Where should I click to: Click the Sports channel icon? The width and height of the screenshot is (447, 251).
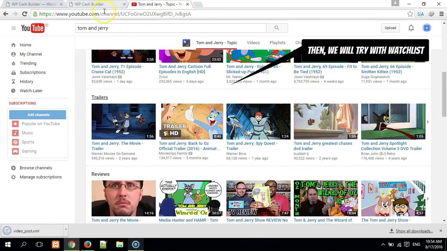click(x=15, y=142)
